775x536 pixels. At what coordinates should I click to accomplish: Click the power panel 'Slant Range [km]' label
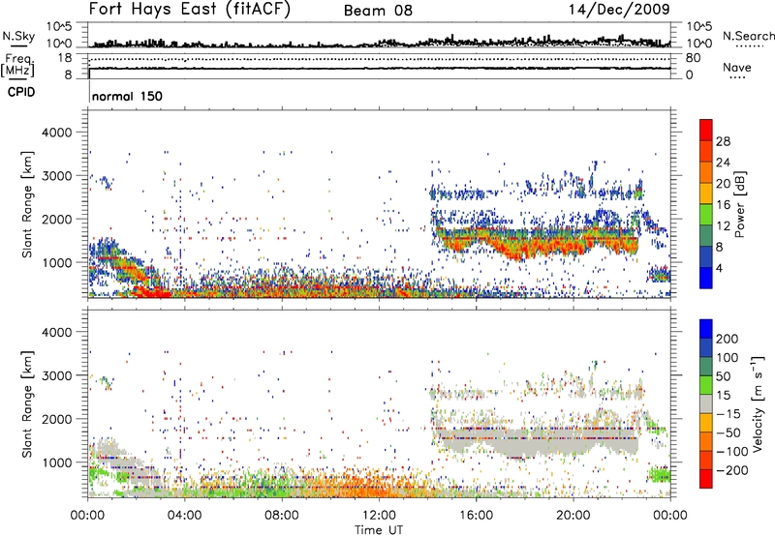pyautogui.click(x=28, y=205)
